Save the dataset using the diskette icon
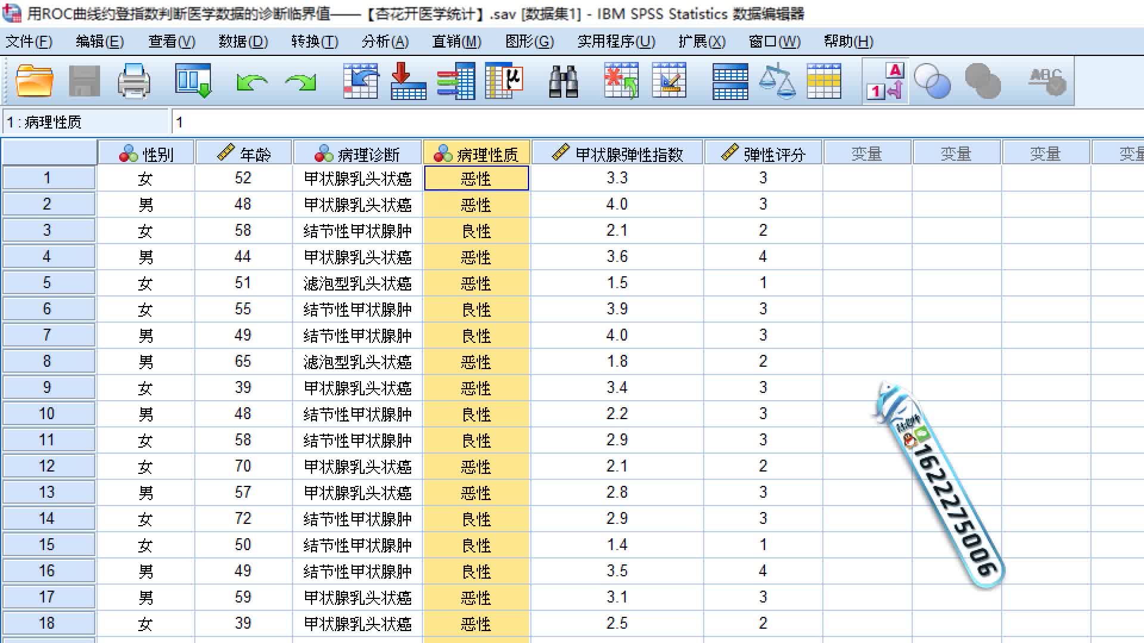The height and width of the screenshot is (643, 1144). [x=83, y=81]
